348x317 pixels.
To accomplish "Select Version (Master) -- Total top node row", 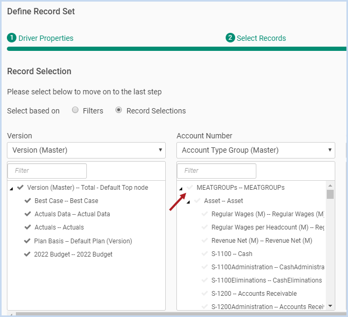I will [x=87, y=188].
